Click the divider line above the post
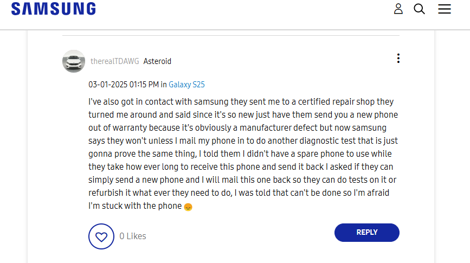Screen dimensions: 470x263 click(231, 36)
